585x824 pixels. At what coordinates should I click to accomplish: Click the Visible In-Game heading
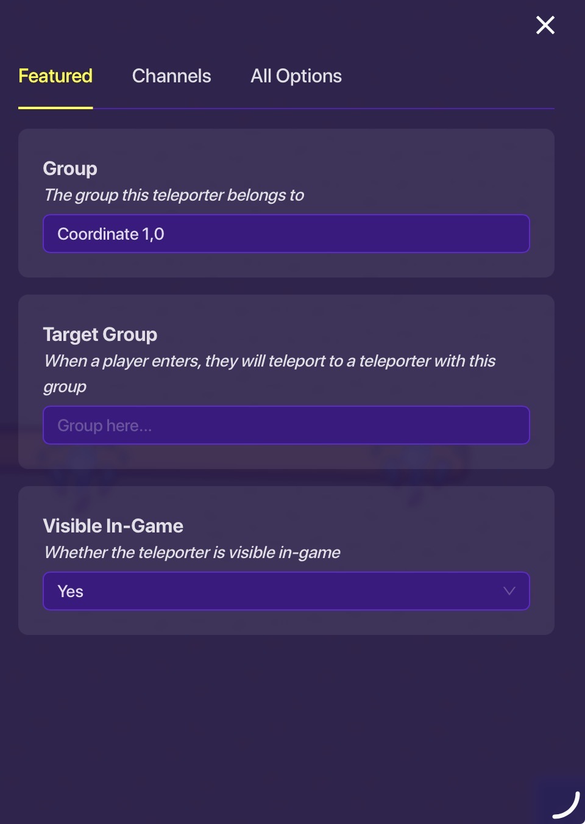[x=113, y=526]
